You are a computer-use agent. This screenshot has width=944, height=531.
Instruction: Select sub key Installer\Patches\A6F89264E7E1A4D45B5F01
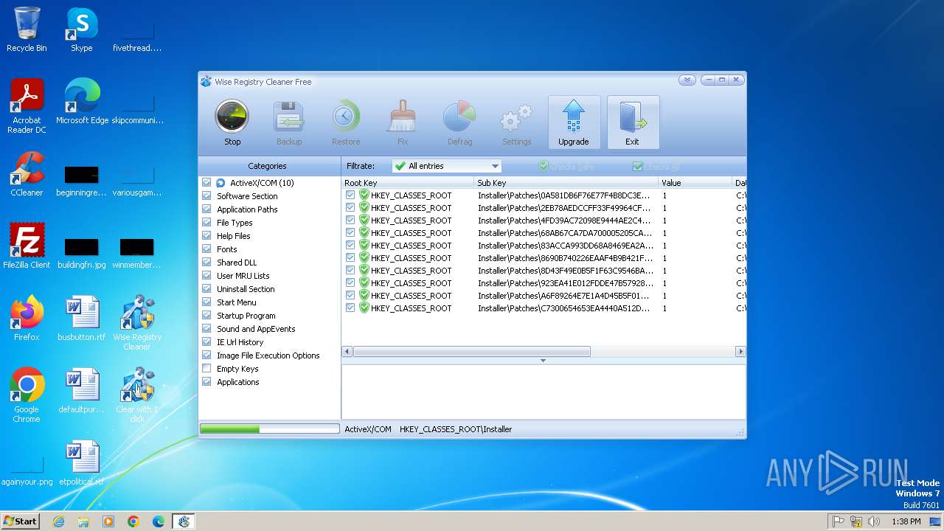pos(565,296)
